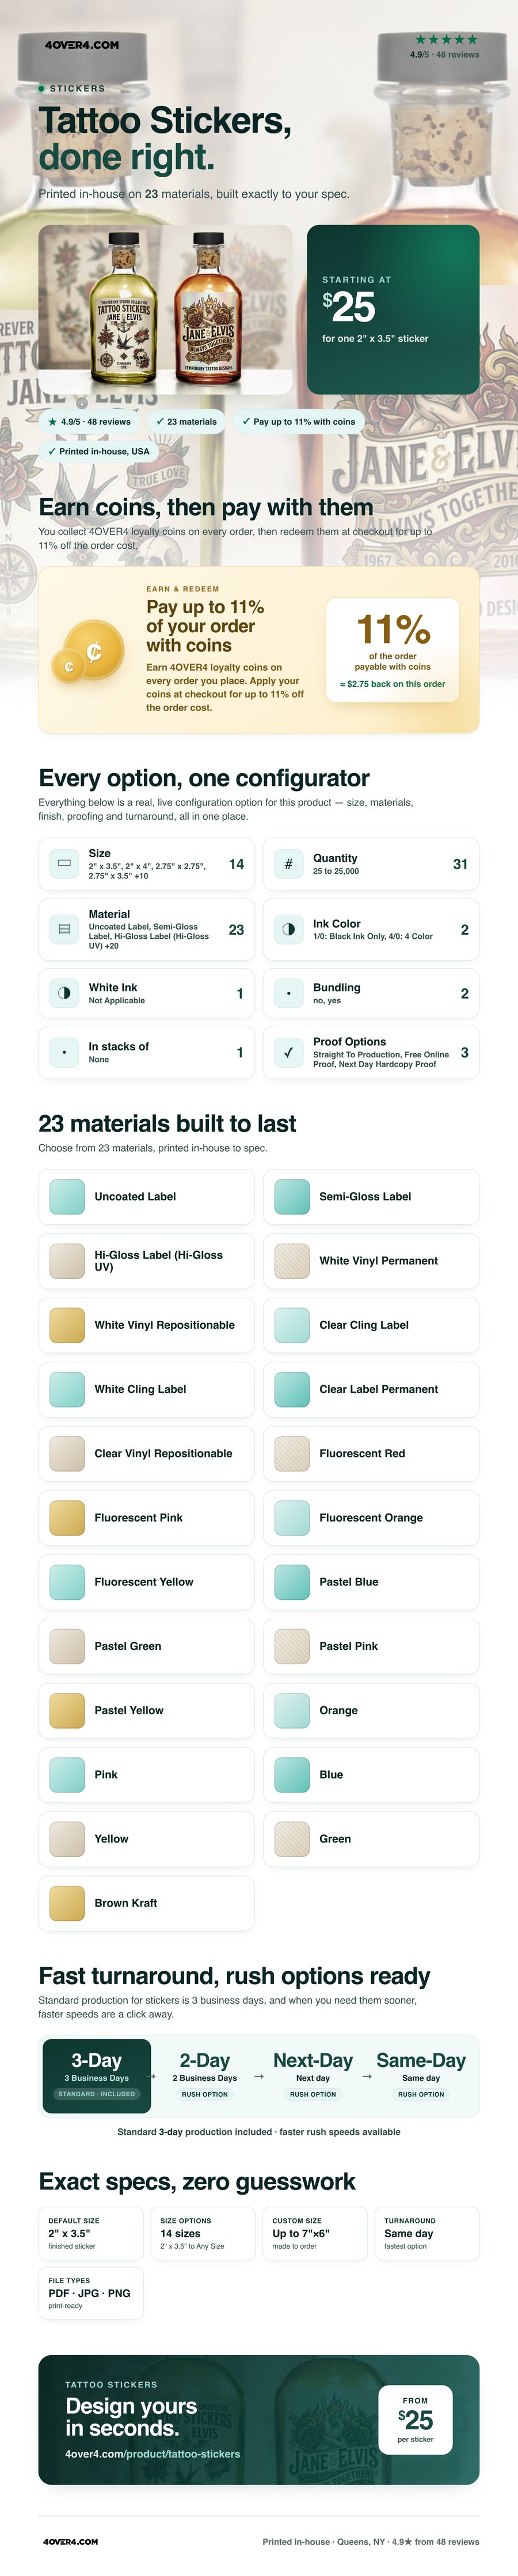
Task: Click the Uncoated Label color swatch
Action: point(67,1196)
